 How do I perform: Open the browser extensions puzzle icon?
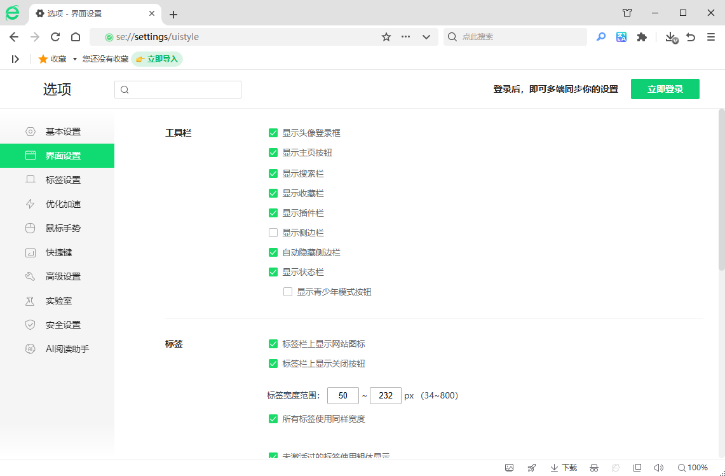[642, 37]
